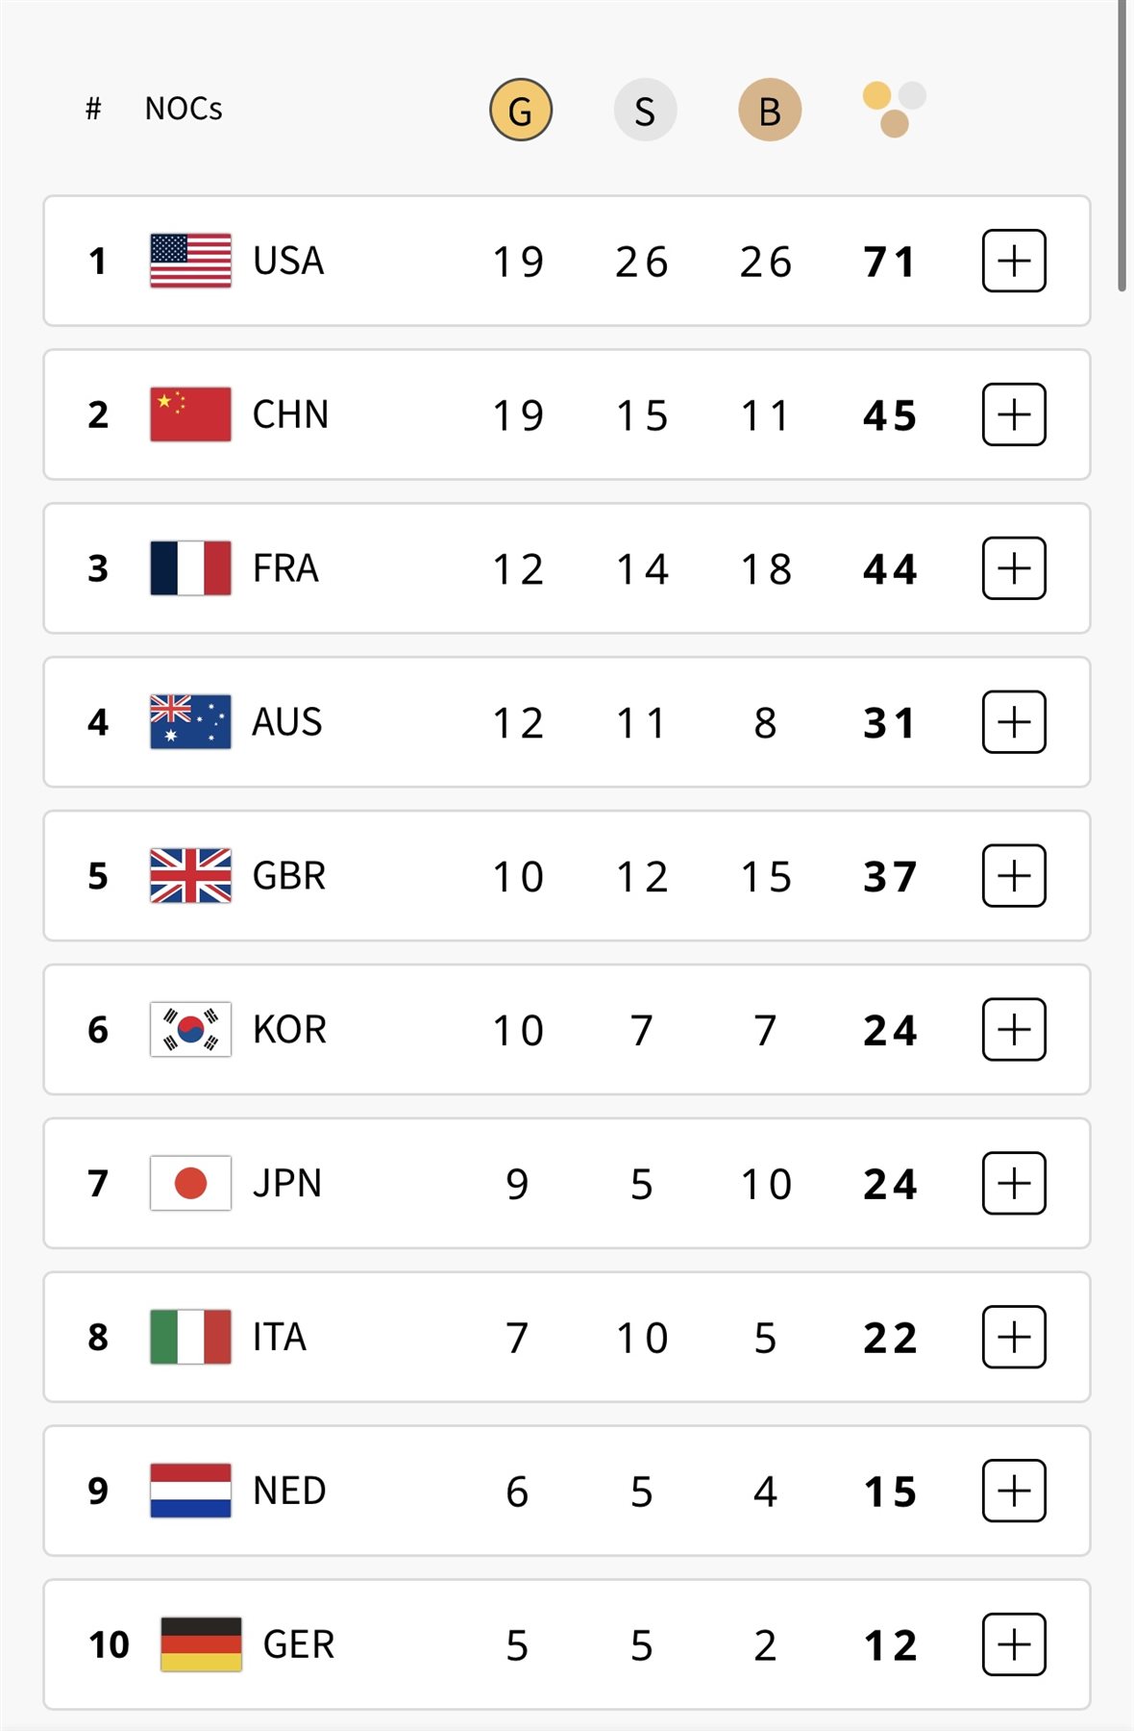Click the South Korea flag icon
Image resolution: width=1134 pixels, height=1731 pixels.
click(190, 1029)
